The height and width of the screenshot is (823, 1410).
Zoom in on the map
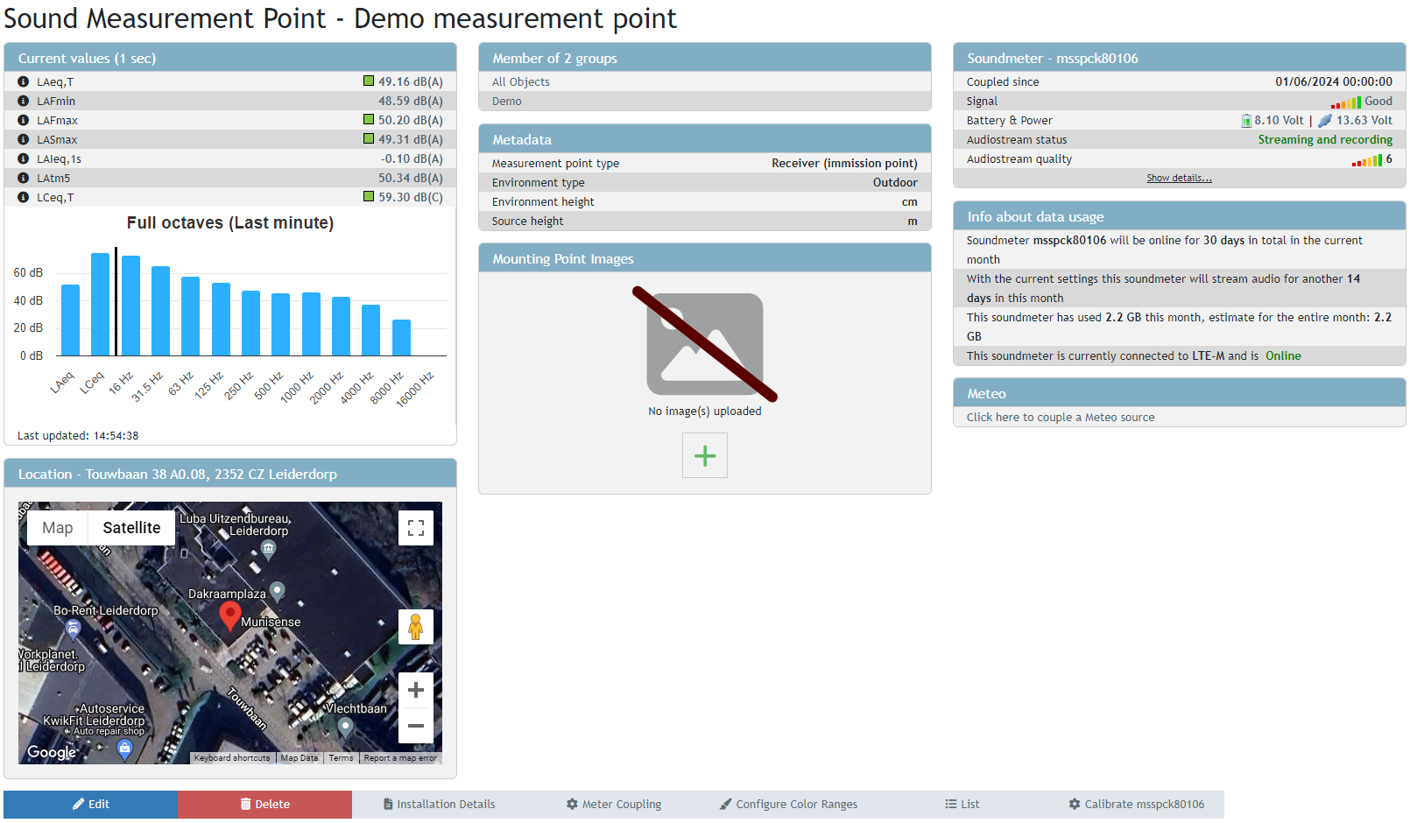tap(416, 690)
